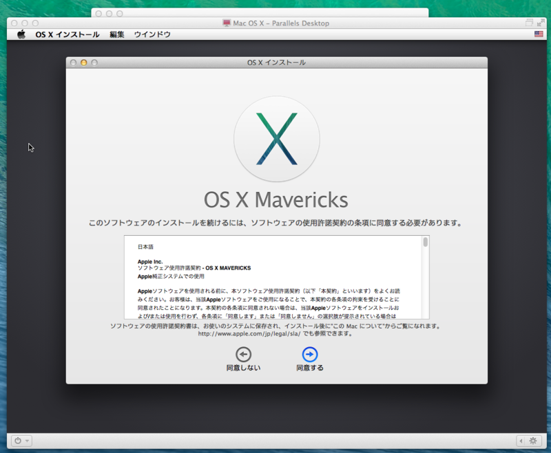Viewport: 551px width, 453px height.
Task: Click the 同意する arrow button
Action: point(309,354)
